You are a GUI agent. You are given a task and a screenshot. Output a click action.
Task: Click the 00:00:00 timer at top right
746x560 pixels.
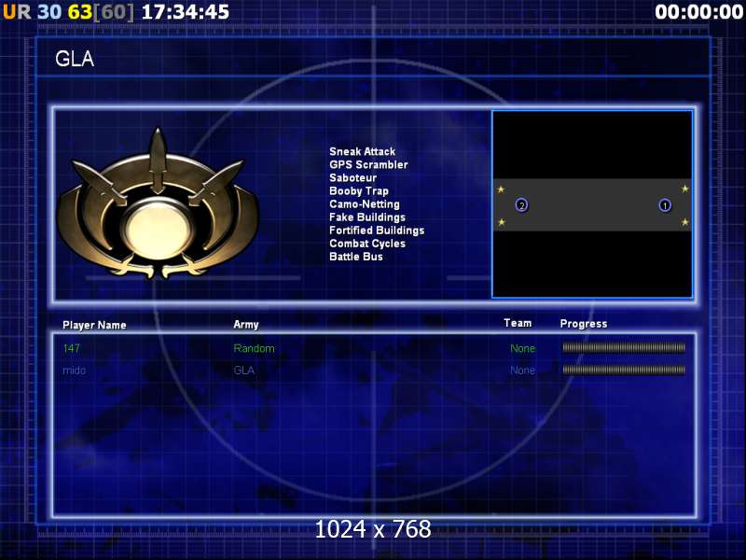pyautogui.click(x=698, y=12)
